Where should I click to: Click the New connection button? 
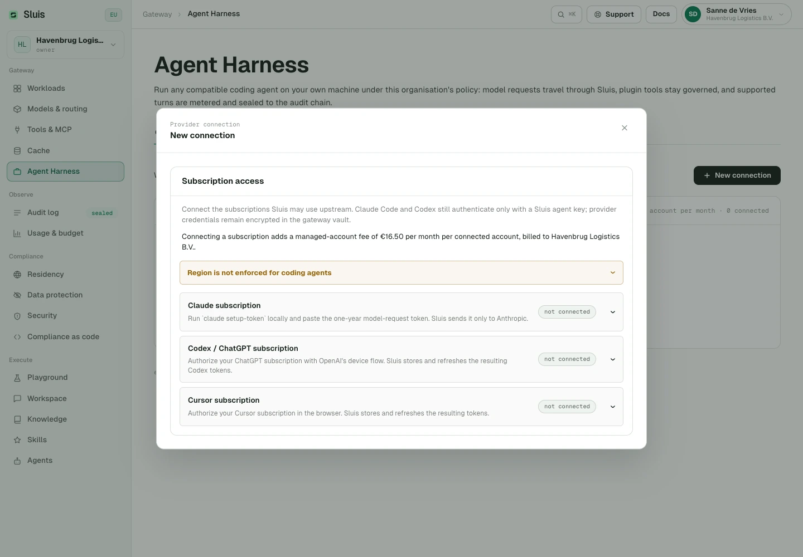[x=737, y=175]
